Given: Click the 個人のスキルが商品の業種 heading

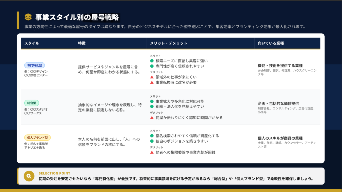Looking at the screenshot, I should 280,138.
